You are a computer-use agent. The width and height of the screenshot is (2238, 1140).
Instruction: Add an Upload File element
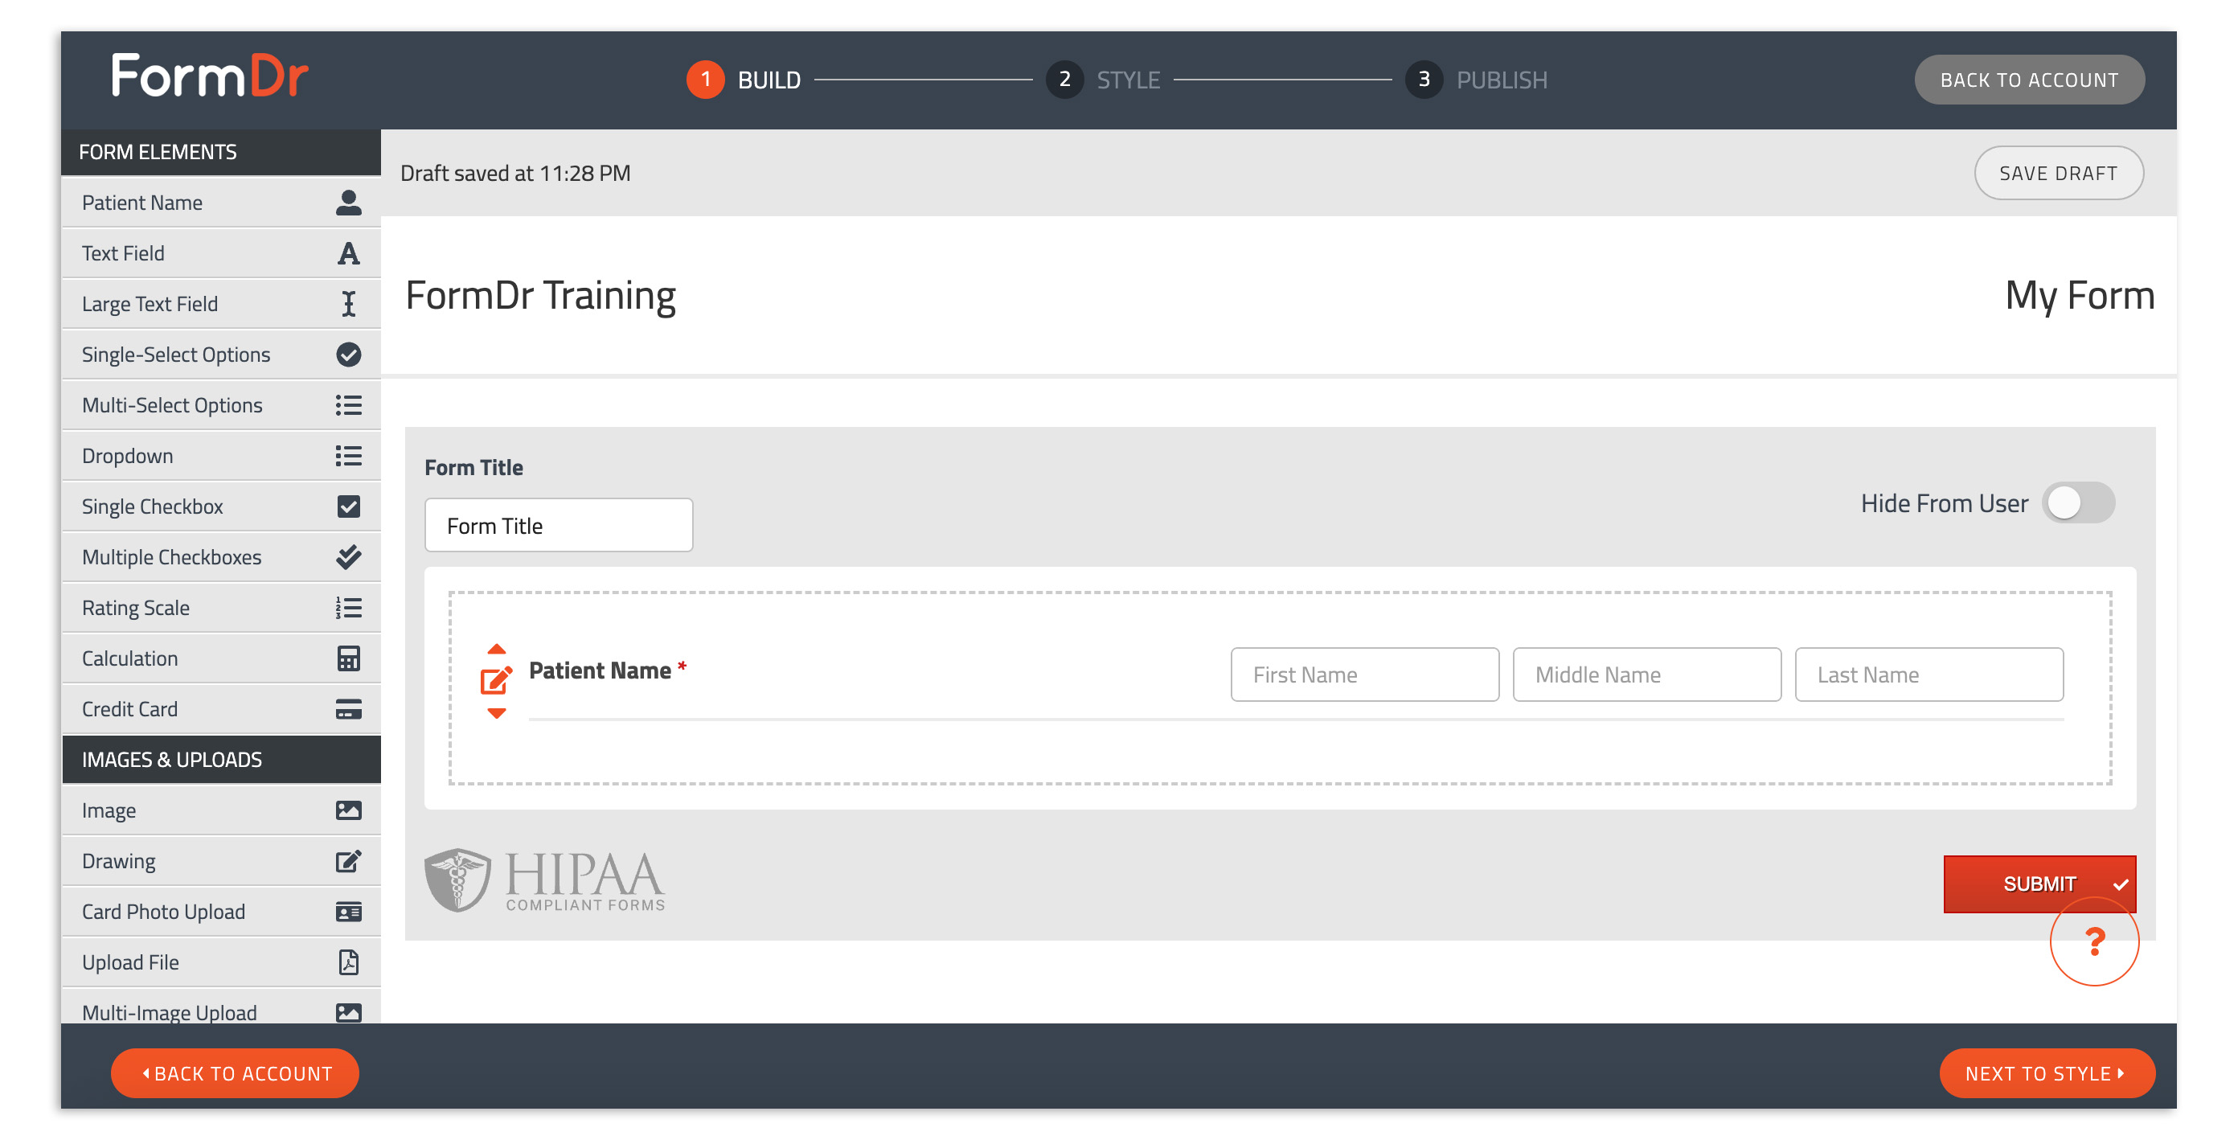[x=222, y=963]
